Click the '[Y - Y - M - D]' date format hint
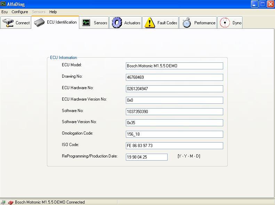Image resolution: width=275 pixels, height=205 pixels. [x=189, y=156]
